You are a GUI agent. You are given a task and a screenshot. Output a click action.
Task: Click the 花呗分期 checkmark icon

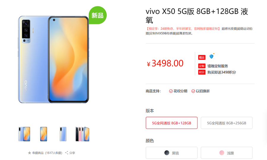(171, 91)
